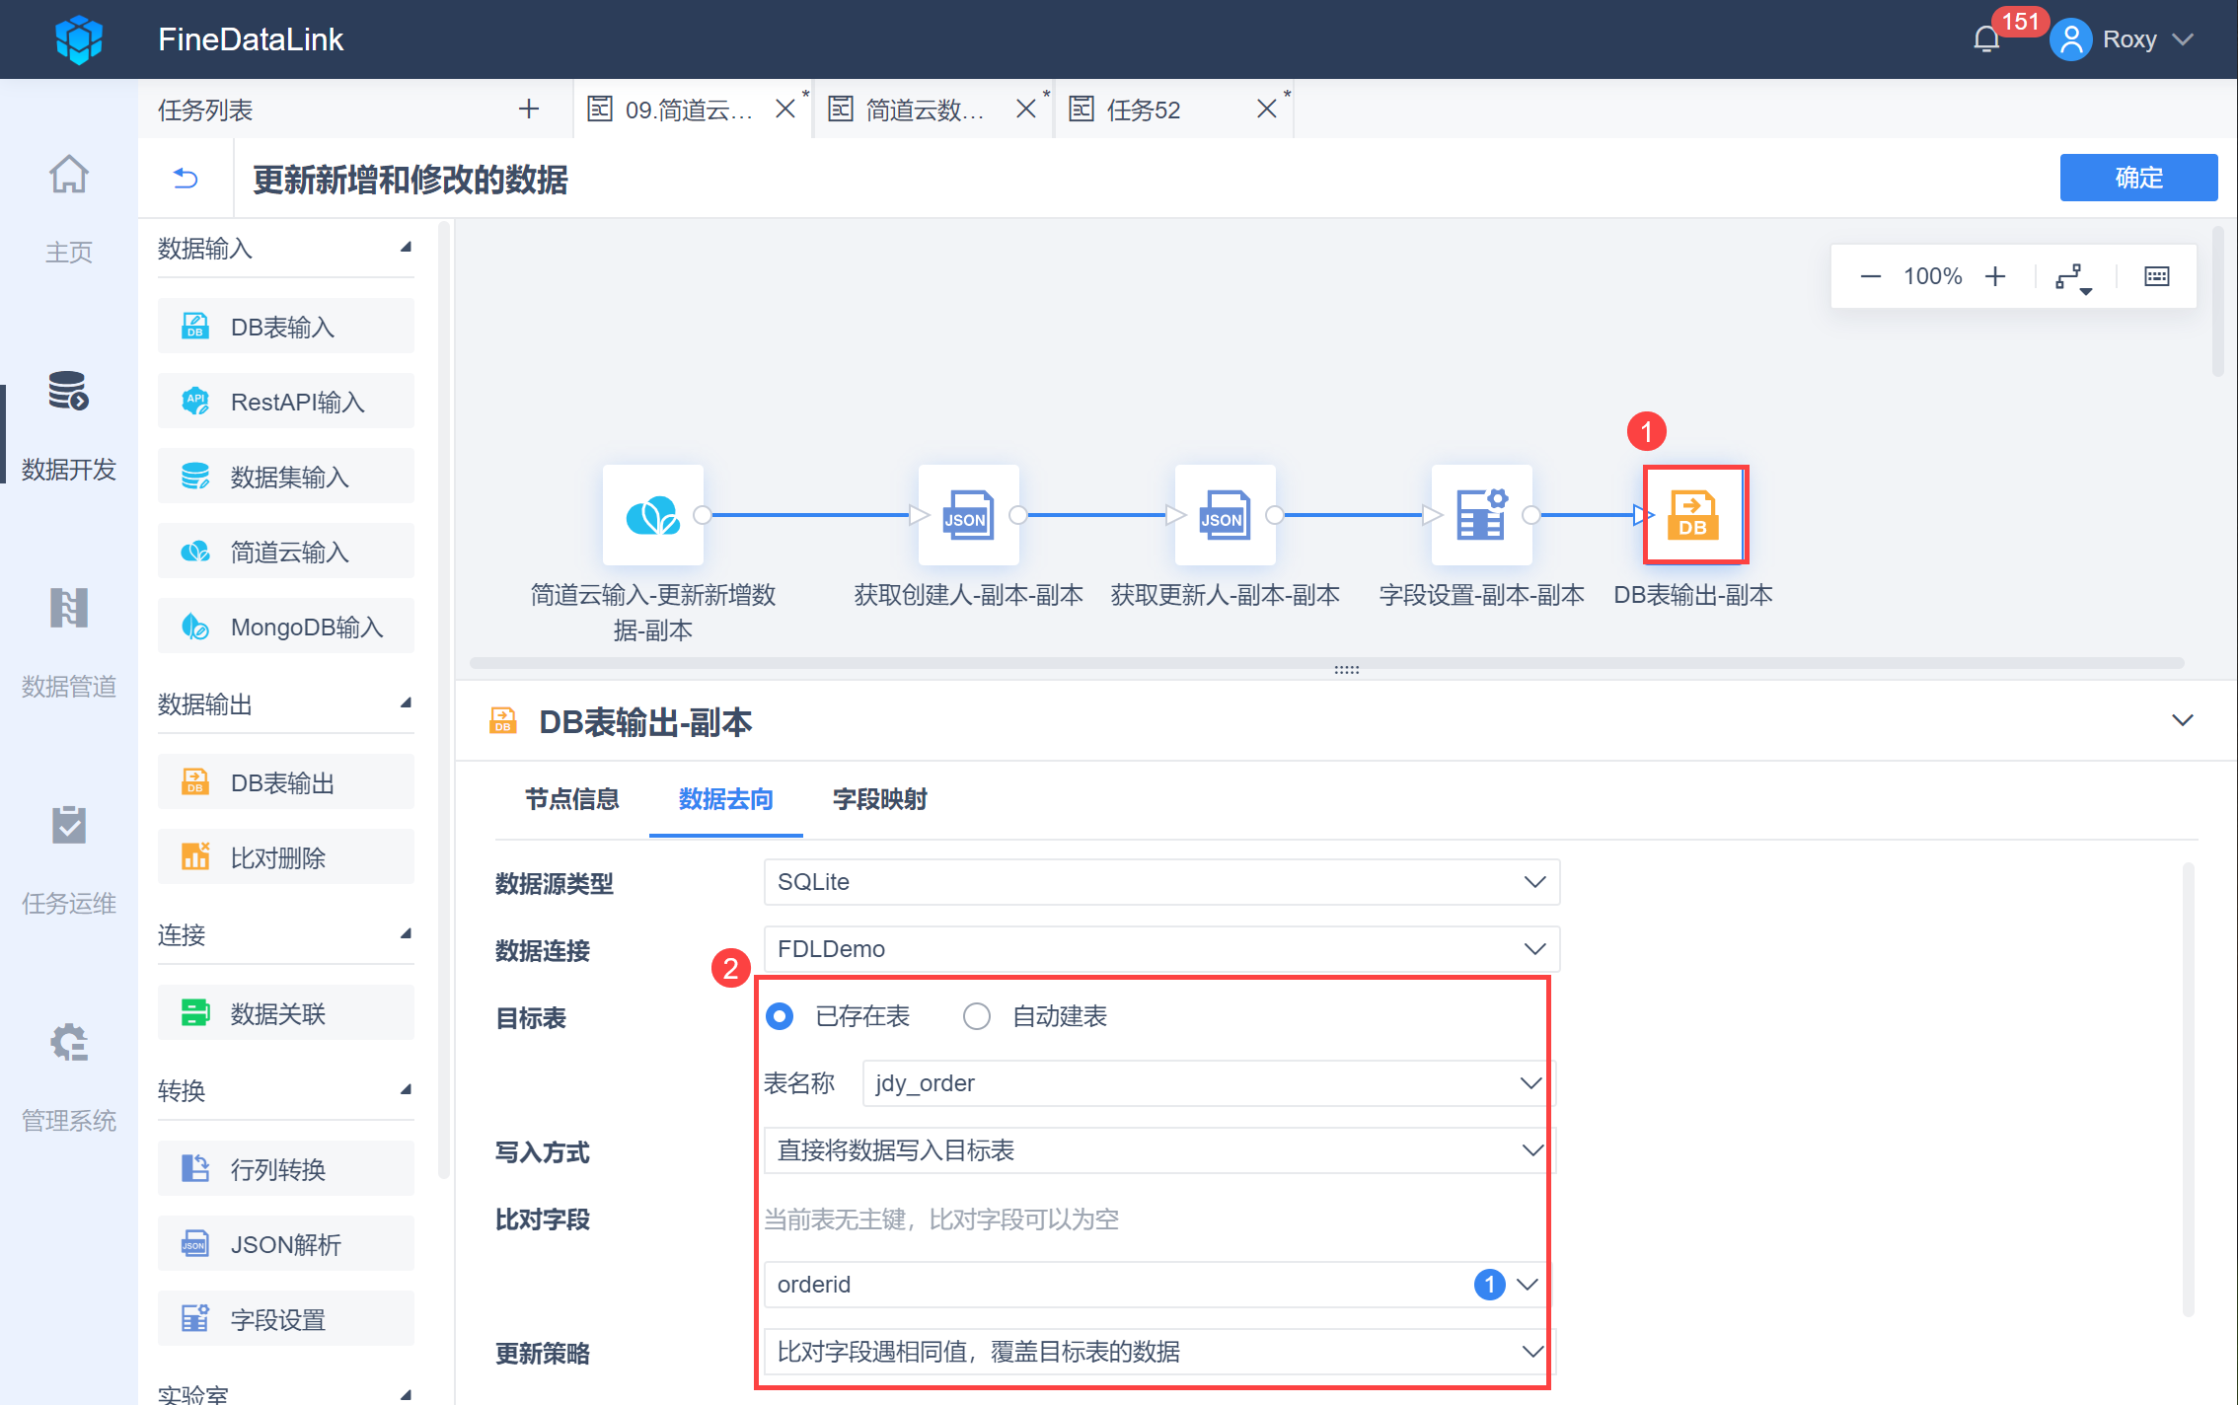Open the 数据源类型 SQLite dropdown
Image resolution: width=2238 pixels, height=1405 pixels.
pyautogui.click(x=1161, y=882)
